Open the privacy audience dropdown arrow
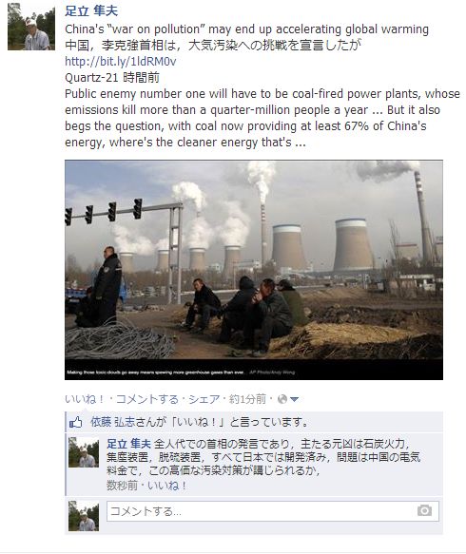Viewport: 466px width, 554px height. pos(294,400)
